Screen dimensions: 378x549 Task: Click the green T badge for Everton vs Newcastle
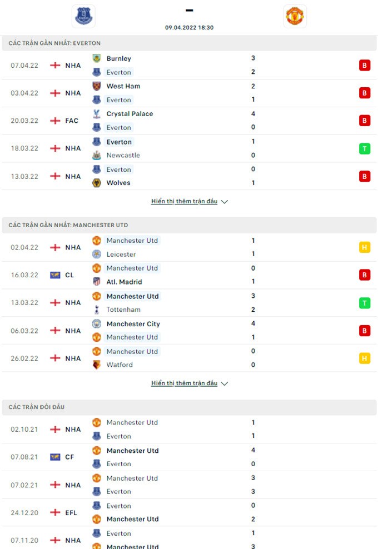coord(365,148)
